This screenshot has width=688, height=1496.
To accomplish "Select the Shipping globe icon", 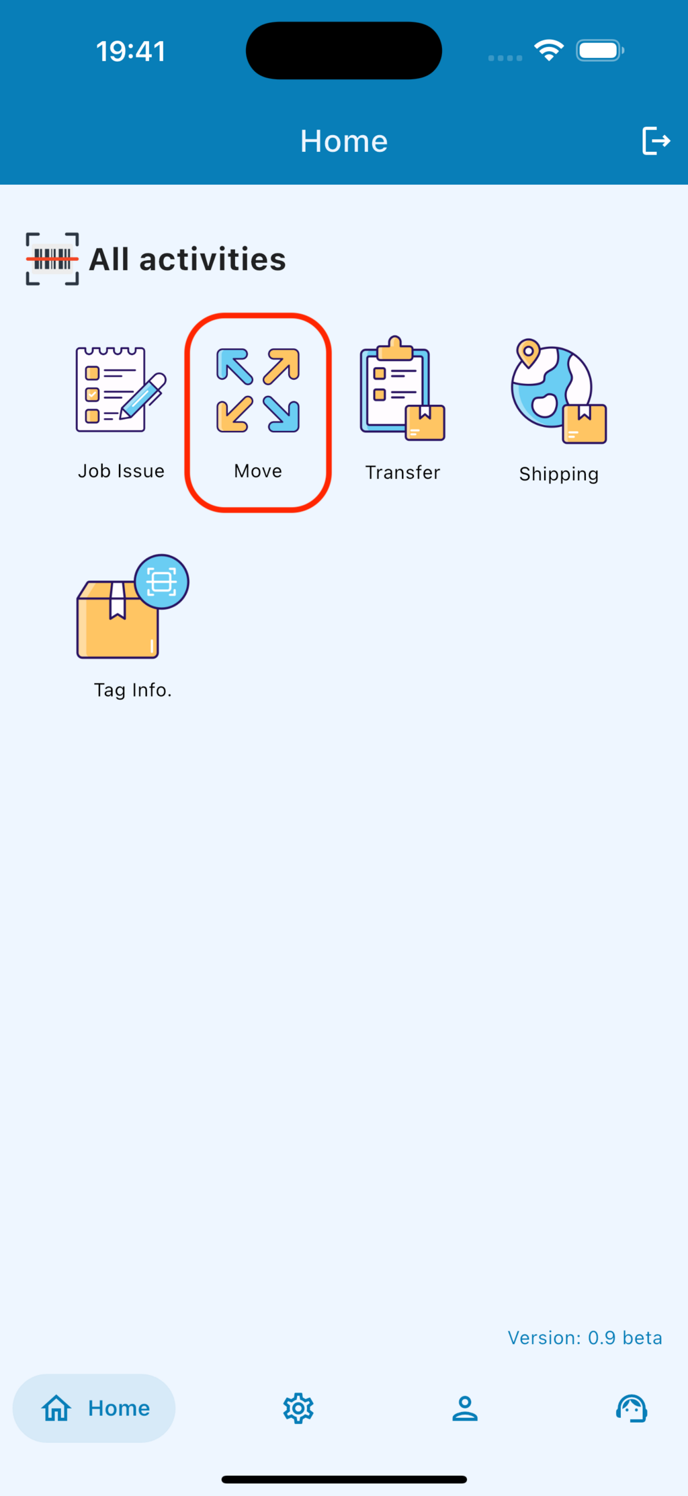I will 559,391.
